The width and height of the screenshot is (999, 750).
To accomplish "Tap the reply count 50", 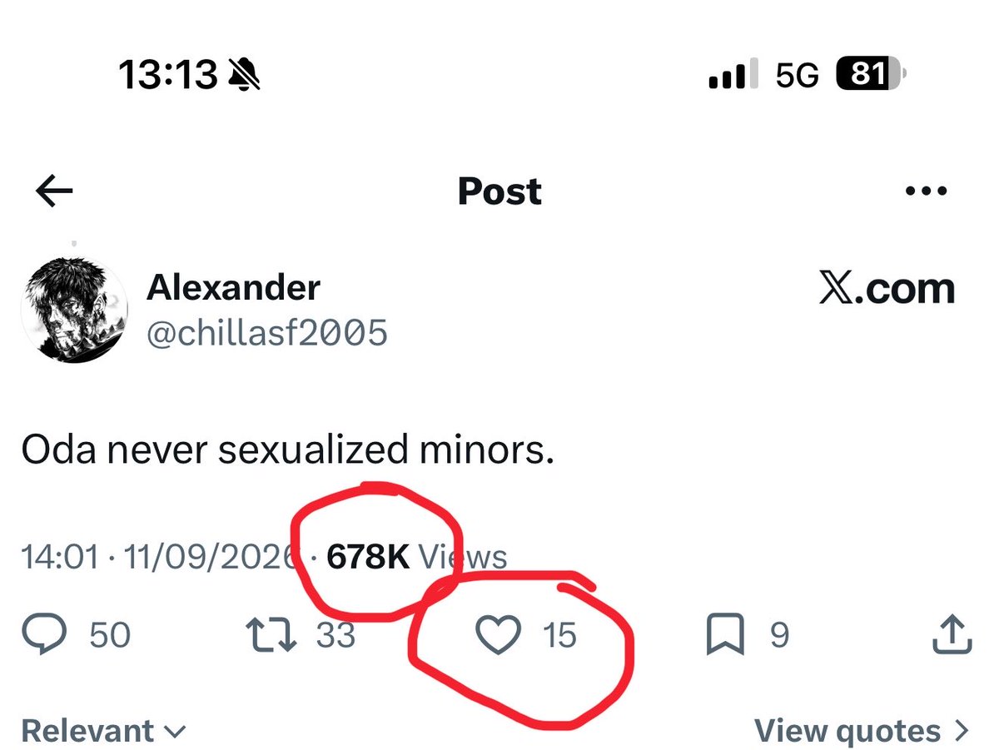I will point(110,636).
